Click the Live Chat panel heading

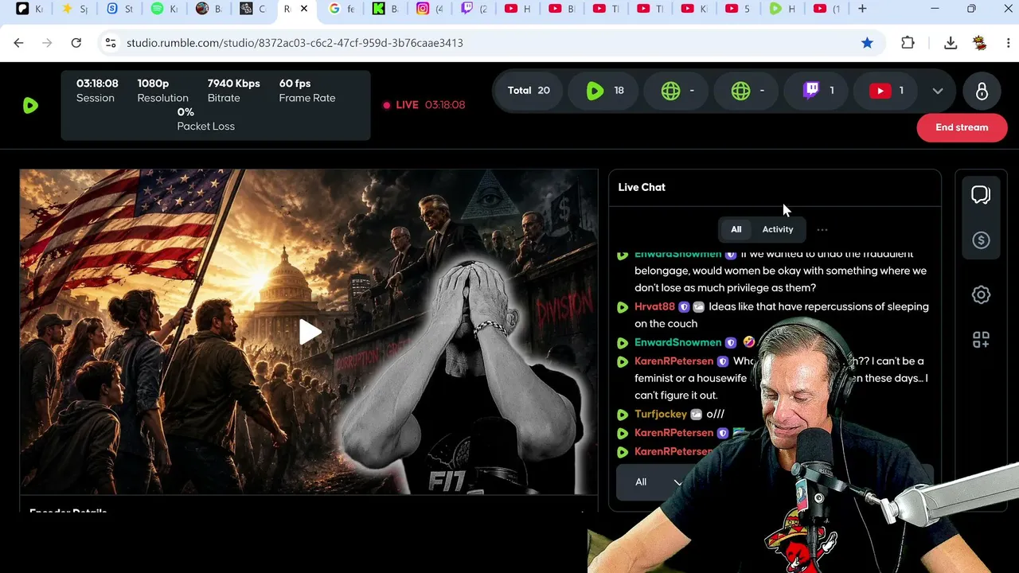642,187
